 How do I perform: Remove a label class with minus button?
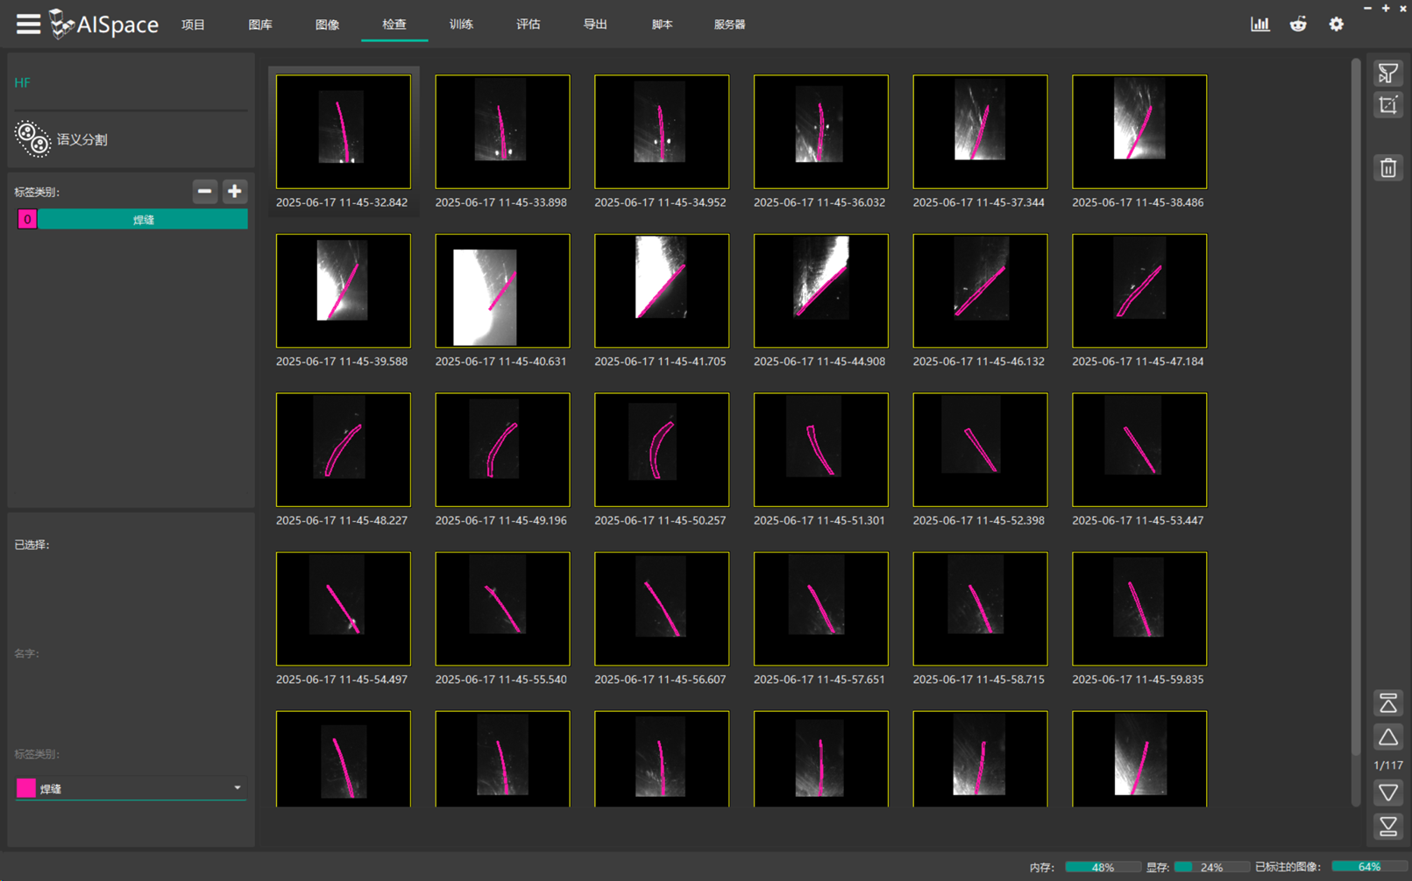tap(204, 192)
